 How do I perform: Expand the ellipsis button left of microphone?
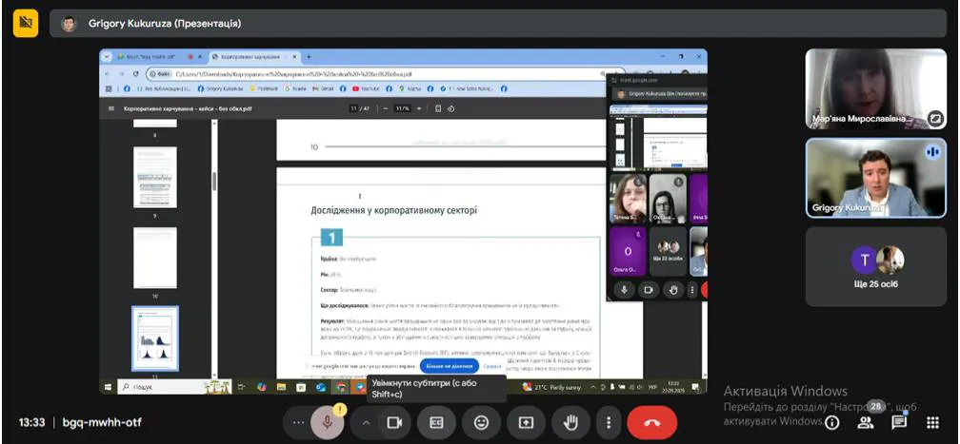pyautogui.click(x=298, y=422)
